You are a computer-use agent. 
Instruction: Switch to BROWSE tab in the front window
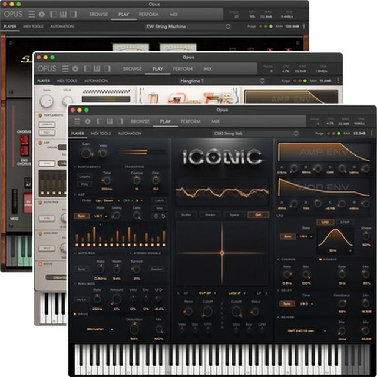coord(140,121)
